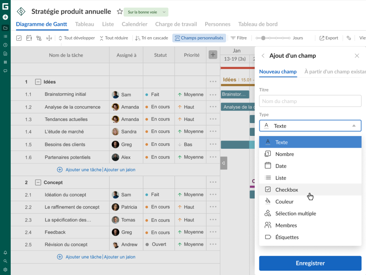Open the settings gear in the sidebar

point(5,270)
